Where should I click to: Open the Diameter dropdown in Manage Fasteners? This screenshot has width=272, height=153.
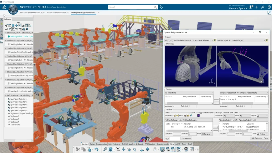tap(228, 116)
